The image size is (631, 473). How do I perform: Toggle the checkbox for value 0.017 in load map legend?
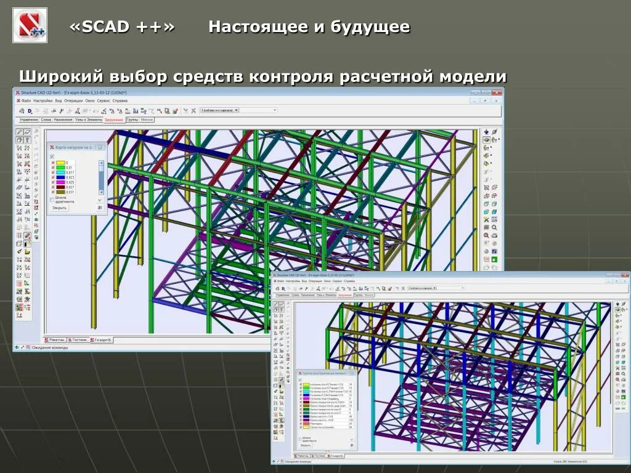point(53,172)
